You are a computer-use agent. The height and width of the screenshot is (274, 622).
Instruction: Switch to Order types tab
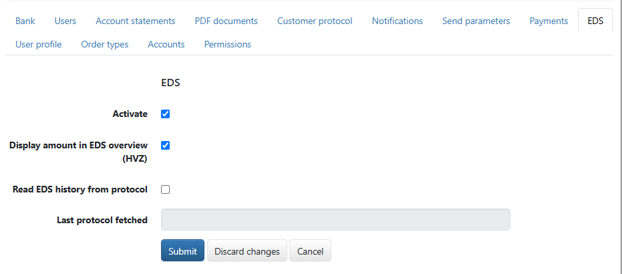[x=105, y=44]
